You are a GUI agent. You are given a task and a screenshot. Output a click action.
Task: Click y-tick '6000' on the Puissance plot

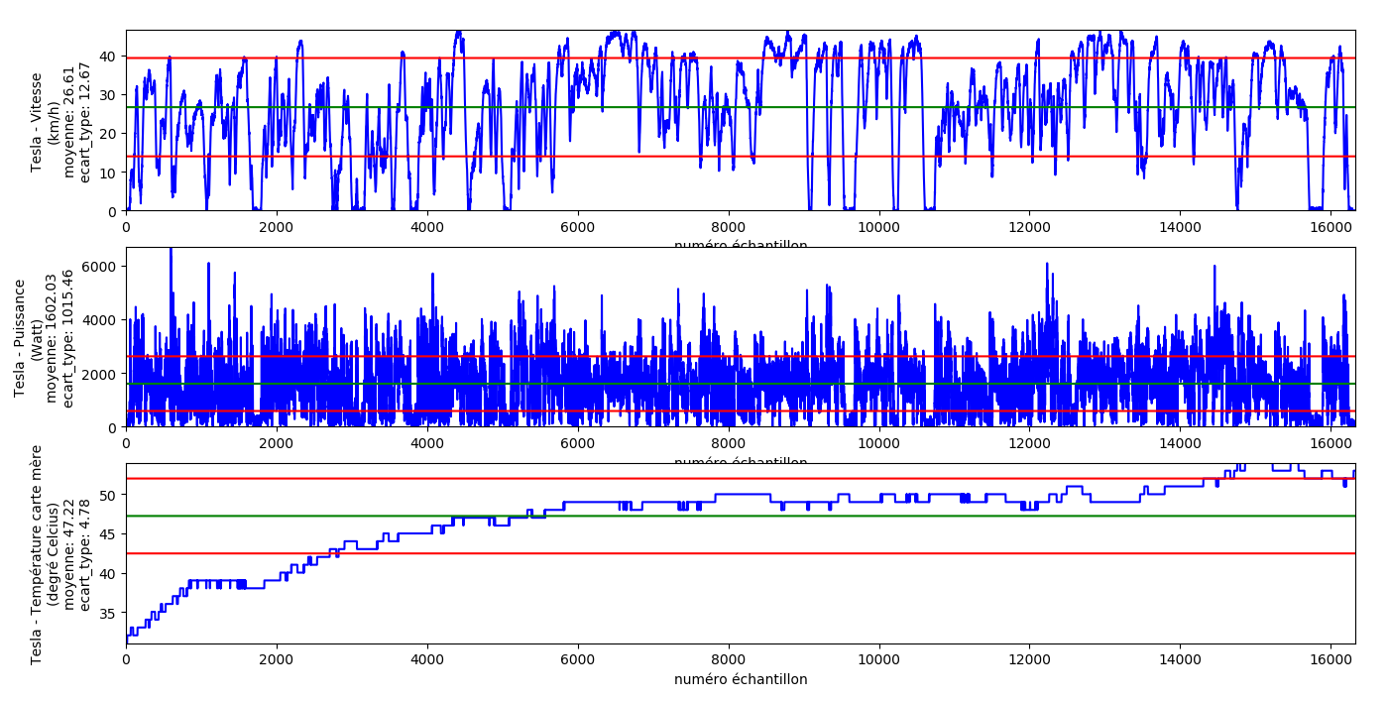coord(101,267)
